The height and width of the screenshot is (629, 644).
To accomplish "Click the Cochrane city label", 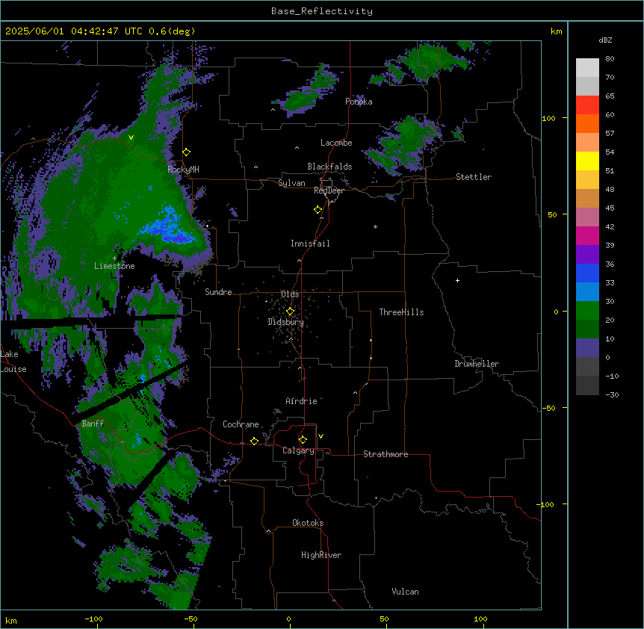I will (241, 424).
